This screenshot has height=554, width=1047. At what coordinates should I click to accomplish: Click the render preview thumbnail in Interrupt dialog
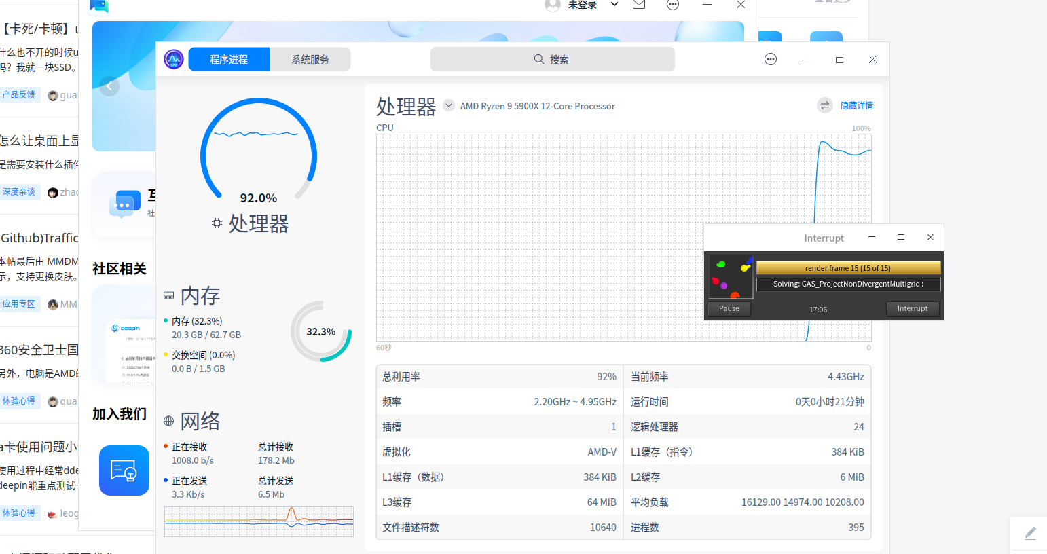pos(731,276)
